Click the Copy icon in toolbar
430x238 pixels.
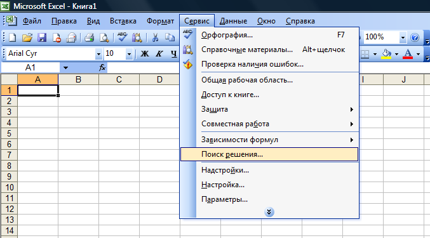(x=170, y=37)
